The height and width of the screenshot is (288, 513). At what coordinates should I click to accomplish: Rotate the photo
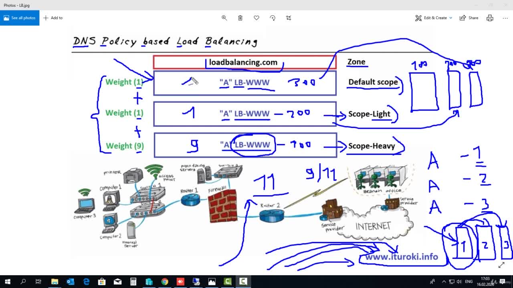(x=273, y=18)
